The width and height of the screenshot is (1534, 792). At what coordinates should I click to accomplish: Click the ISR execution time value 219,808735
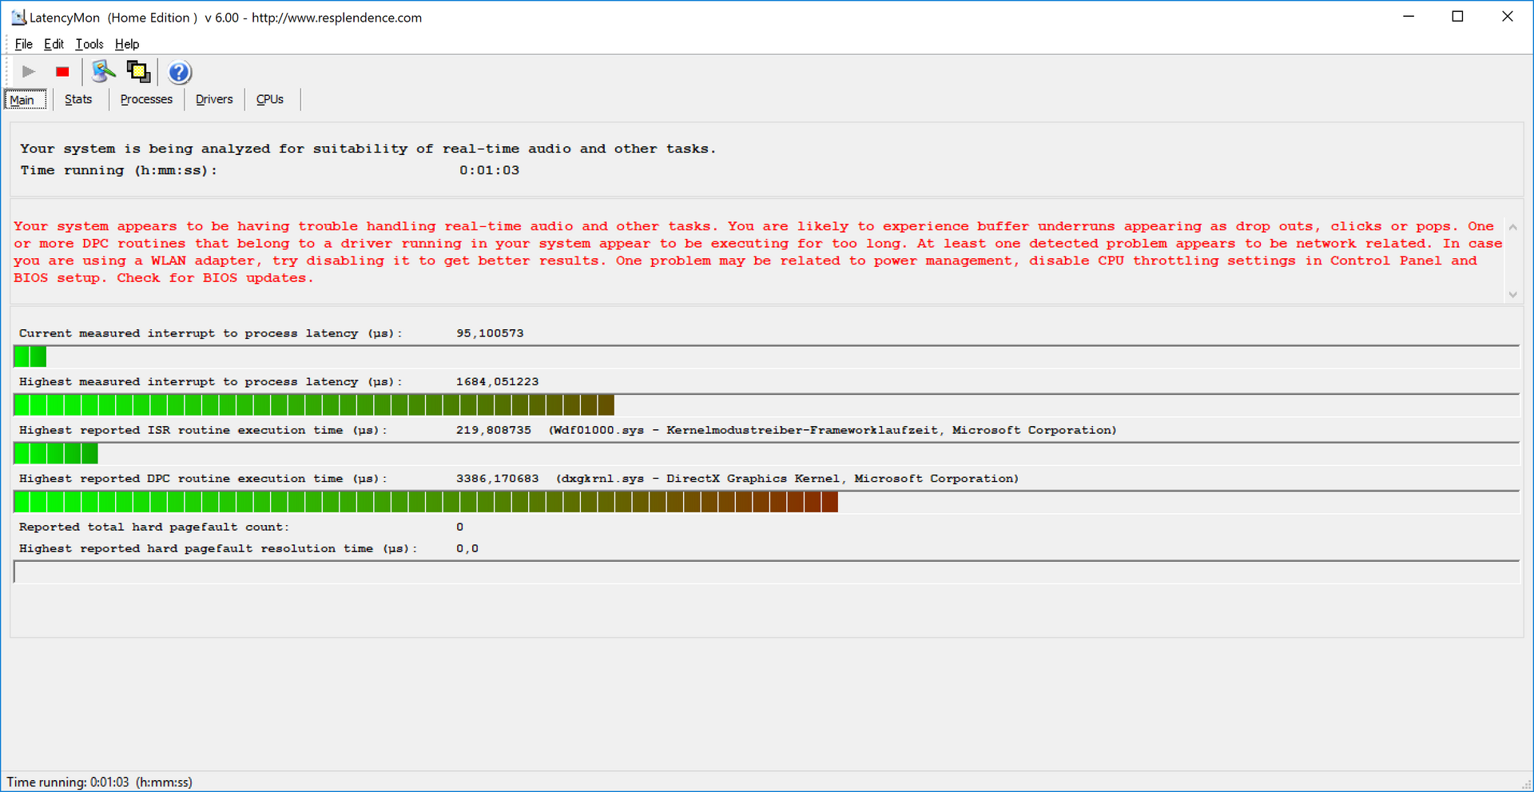click(494, 430)
